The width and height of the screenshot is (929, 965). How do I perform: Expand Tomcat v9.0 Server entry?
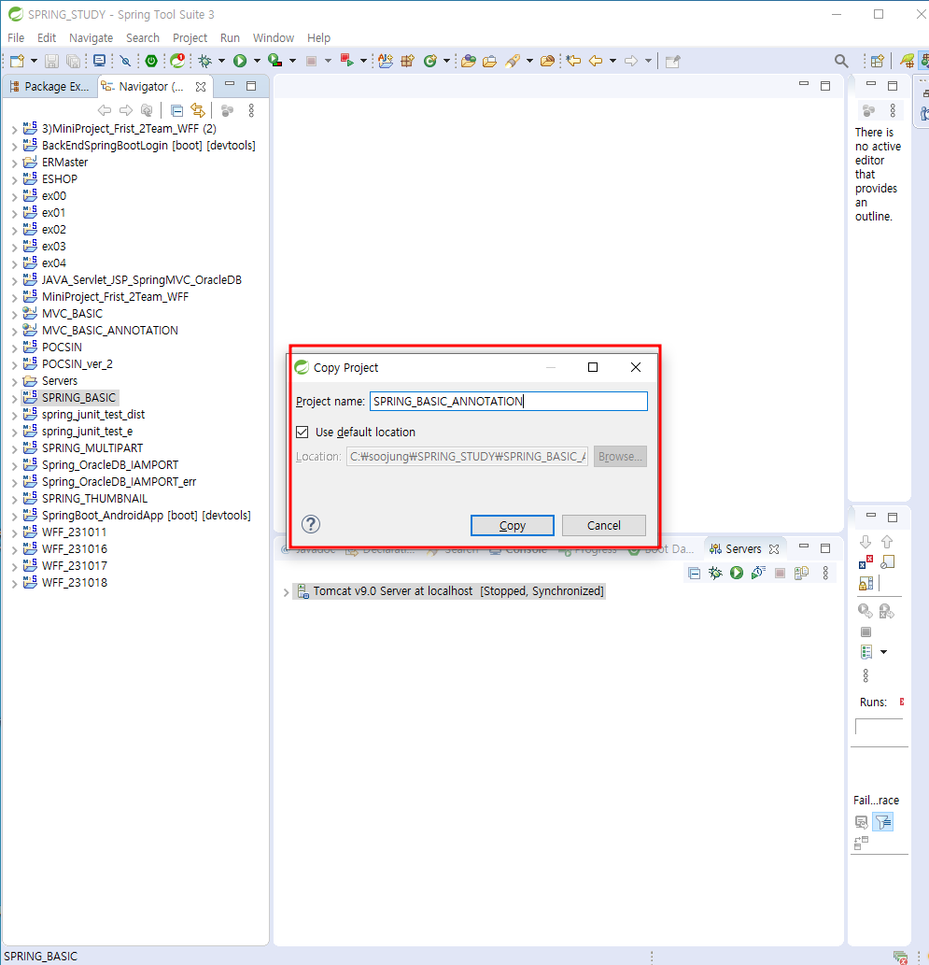[286, 592]
